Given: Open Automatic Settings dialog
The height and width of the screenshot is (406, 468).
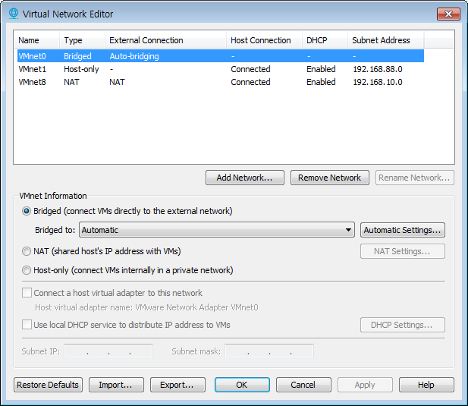Looking at the screenshot, I should click(402, 230).
